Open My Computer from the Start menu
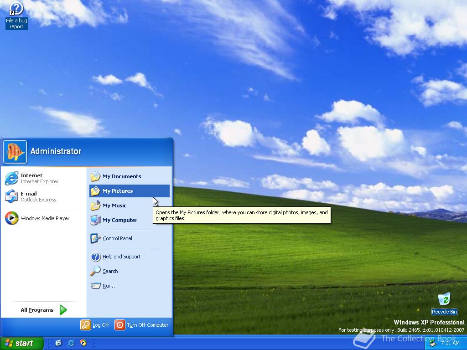 [x=129, y=220]
